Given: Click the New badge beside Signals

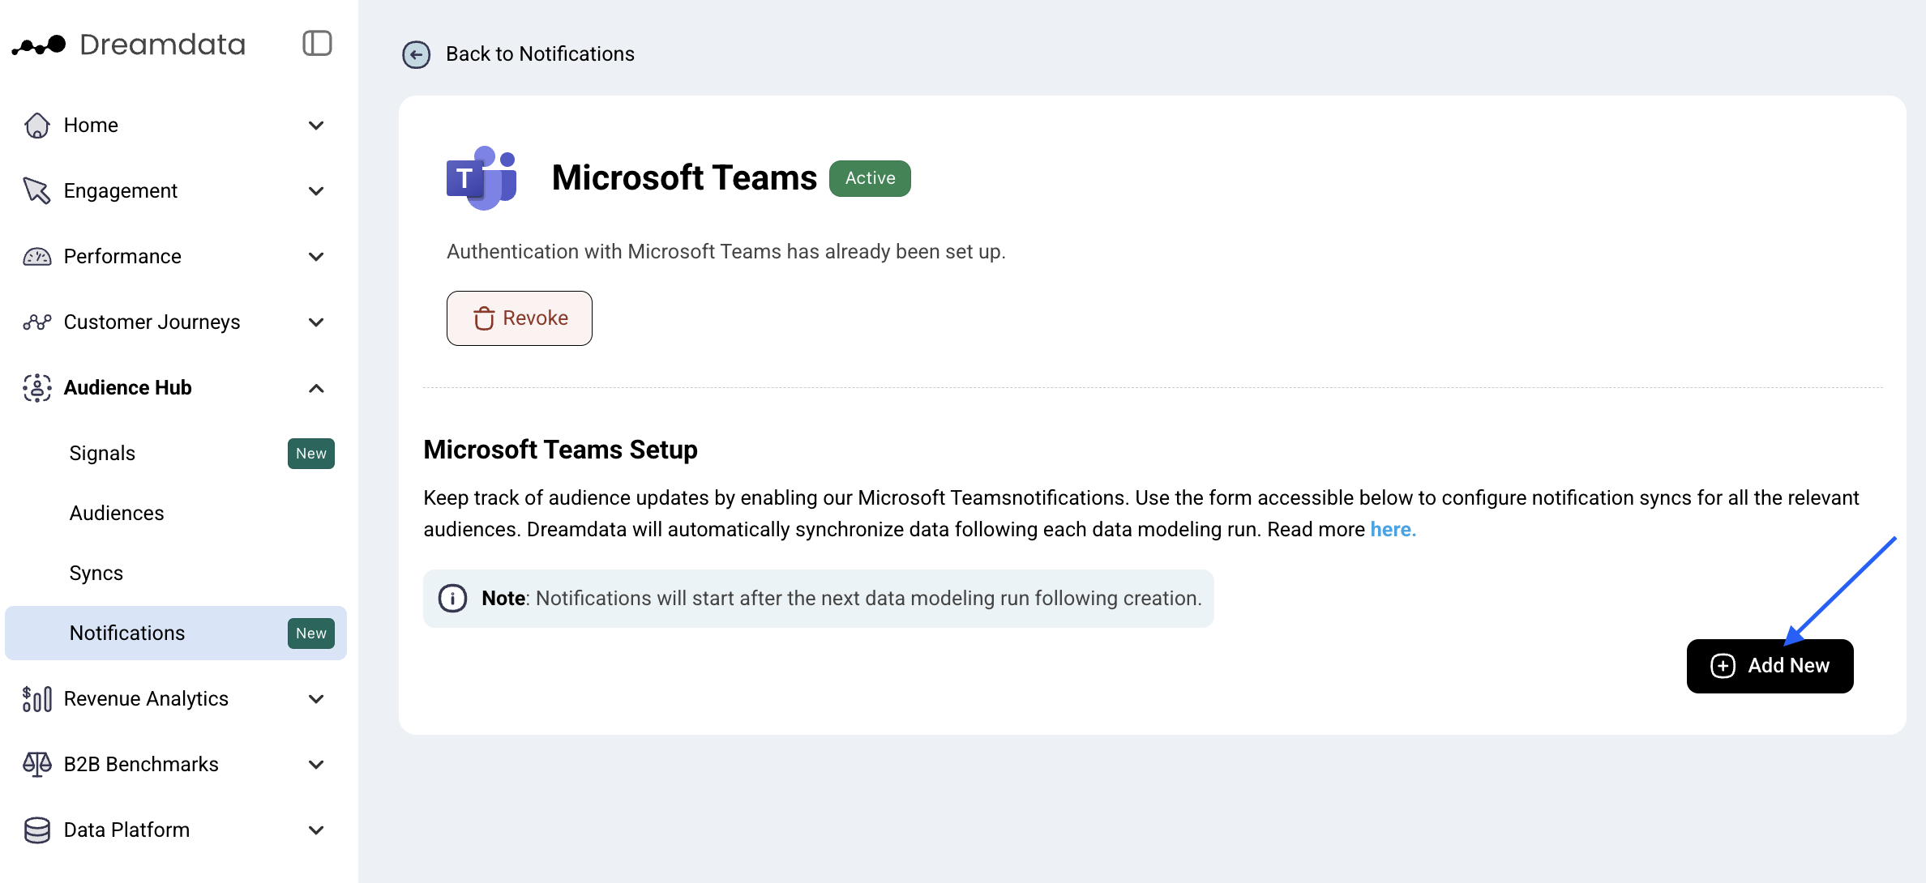Looking at the screenshot, I should (x=311, y=454).
